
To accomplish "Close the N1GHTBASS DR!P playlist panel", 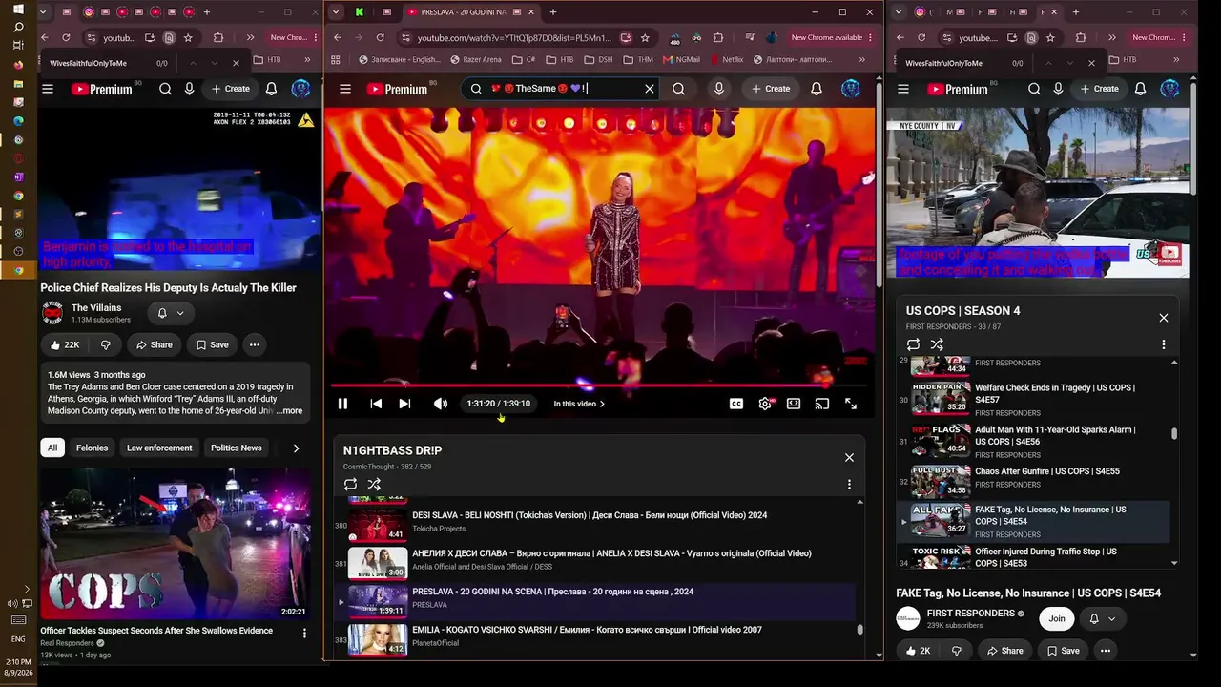I will 849,457.
